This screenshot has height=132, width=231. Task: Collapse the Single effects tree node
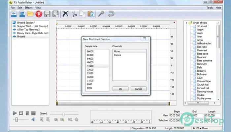click(186, 23)
